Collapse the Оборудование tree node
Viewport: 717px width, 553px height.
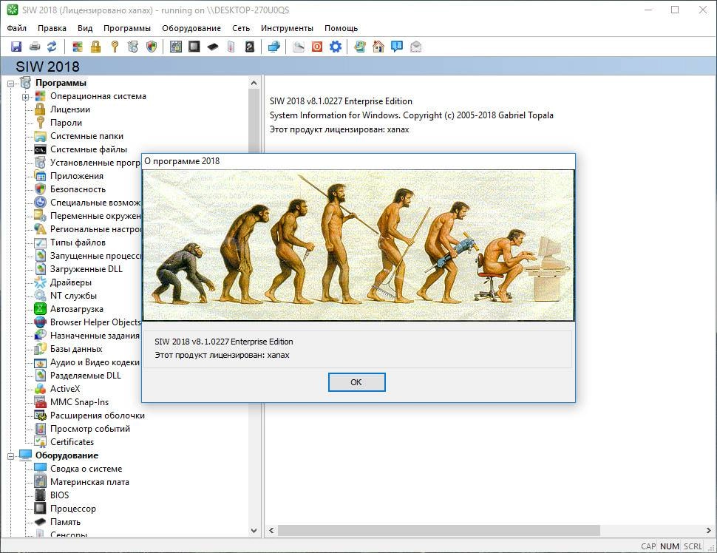pos(11,456)
